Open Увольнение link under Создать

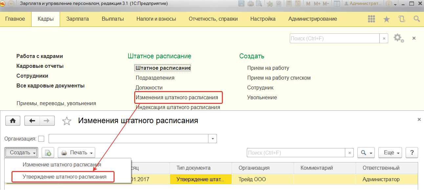point(262,98)
